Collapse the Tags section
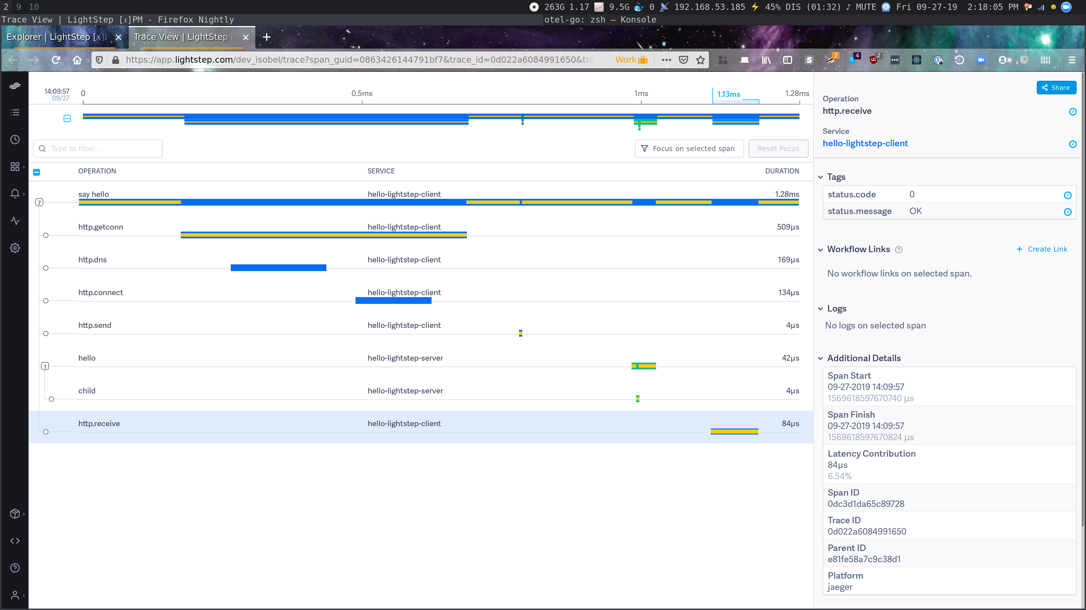 (x=820, y=177)
